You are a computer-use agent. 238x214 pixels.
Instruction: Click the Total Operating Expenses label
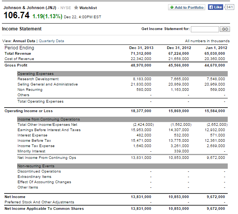(41, 101)
